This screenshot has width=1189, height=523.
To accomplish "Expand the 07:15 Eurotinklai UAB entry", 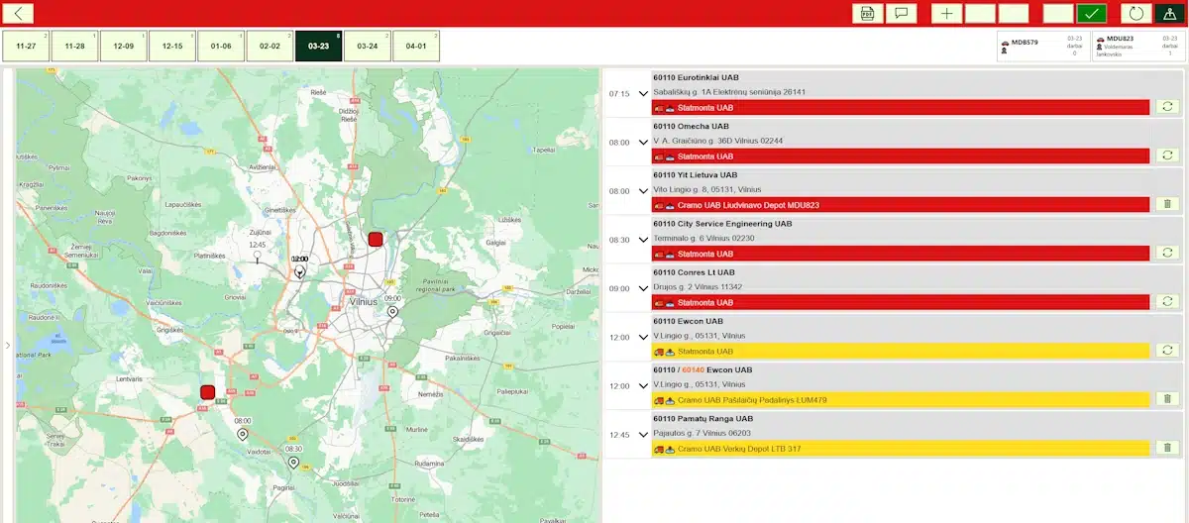I will (643, 94).
